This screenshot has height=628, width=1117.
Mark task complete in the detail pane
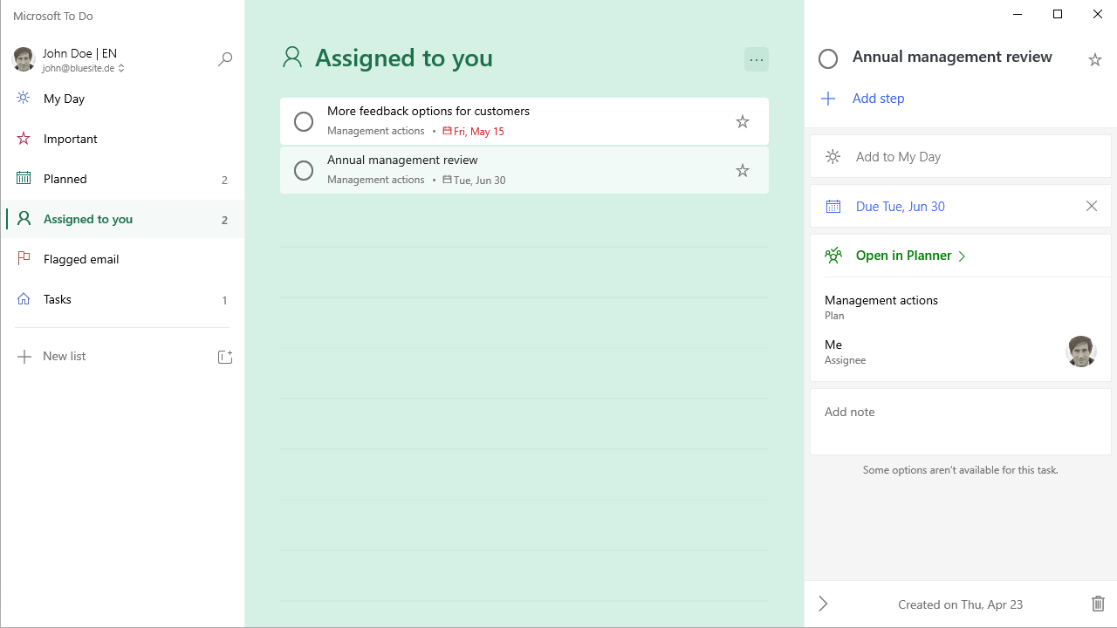(828, 58)
